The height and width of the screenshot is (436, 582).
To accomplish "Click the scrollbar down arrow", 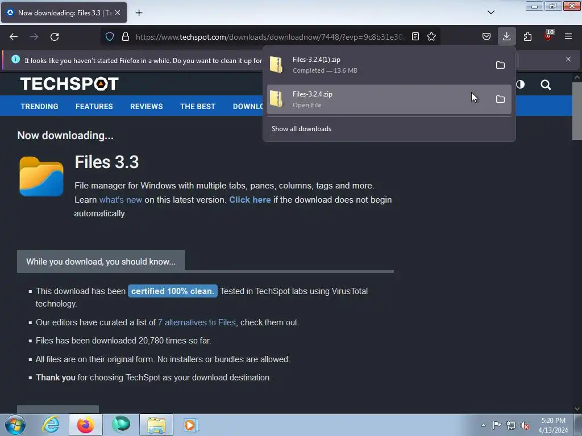I will tap(577, 409).
